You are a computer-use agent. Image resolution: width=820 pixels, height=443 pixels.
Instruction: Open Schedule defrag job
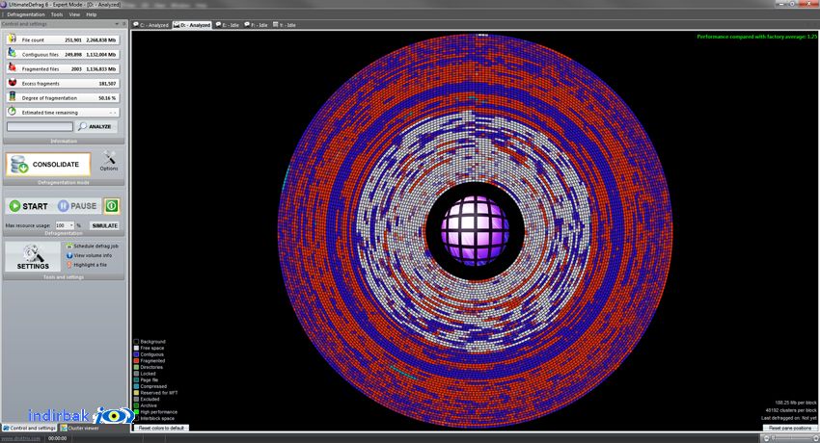click(x=93, y=246)
